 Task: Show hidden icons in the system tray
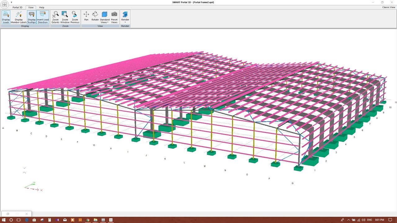pyautogui.click(x=348, y=220)
